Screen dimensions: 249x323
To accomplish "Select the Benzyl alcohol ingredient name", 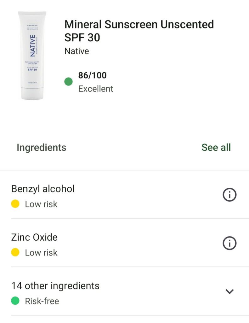I will (x=43, y=189).
